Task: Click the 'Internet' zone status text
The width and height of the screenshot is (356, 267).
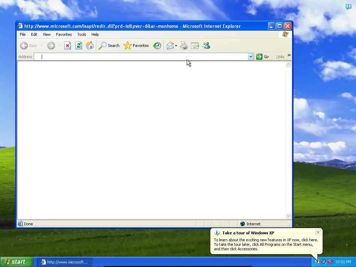Action: 253,224
